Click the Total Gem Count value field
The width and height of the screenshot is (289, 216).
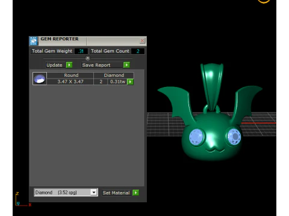point(138,51)
